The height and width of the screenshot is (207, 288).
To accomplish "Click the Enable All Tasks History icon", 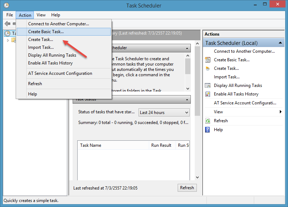I will (208, 94).
